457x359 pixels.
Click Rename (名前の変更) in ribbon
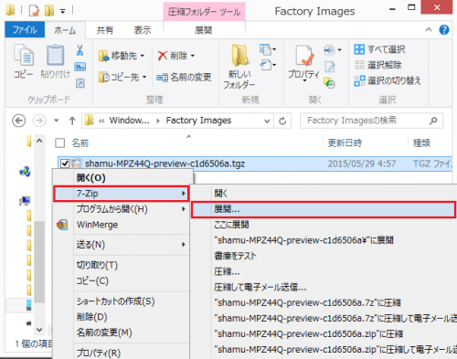click(184, 78)
